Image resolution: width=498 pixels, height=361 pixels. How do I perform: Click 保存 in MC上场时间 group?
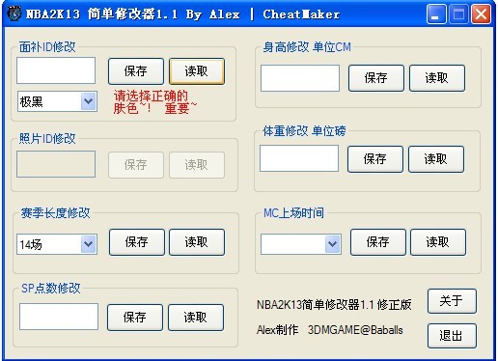point(378,242)
